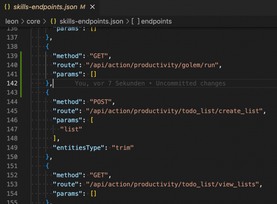The image size is (277, 204).
Task: Click the opening brace on line 138
Action: (x=47, y=46)
